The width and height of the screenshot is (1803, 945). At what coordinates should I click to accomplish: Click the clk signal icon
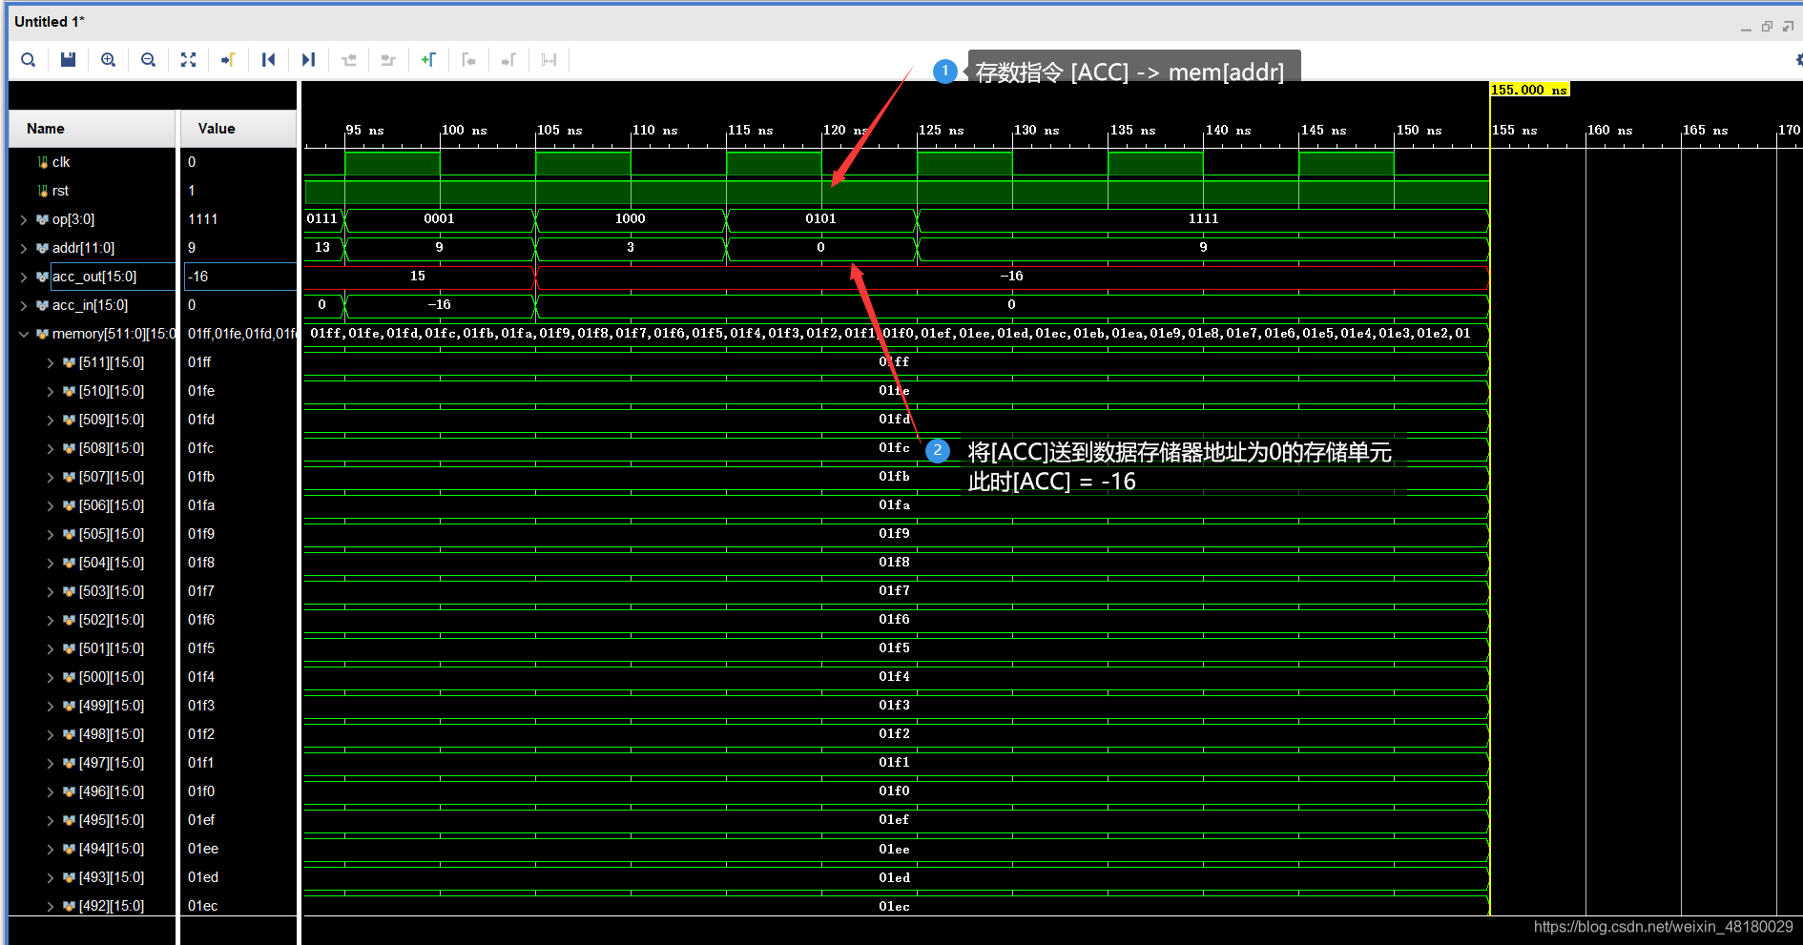pos(43,162)
